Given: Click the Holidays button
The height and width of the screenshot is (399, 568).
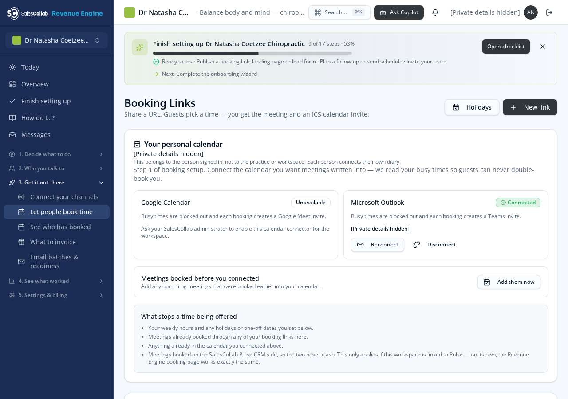Looking at the screenshot, I should [x=472, y=107].
